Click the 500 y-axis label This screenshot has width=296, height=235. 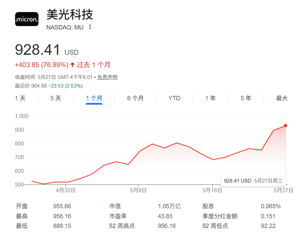pos(19,185)
